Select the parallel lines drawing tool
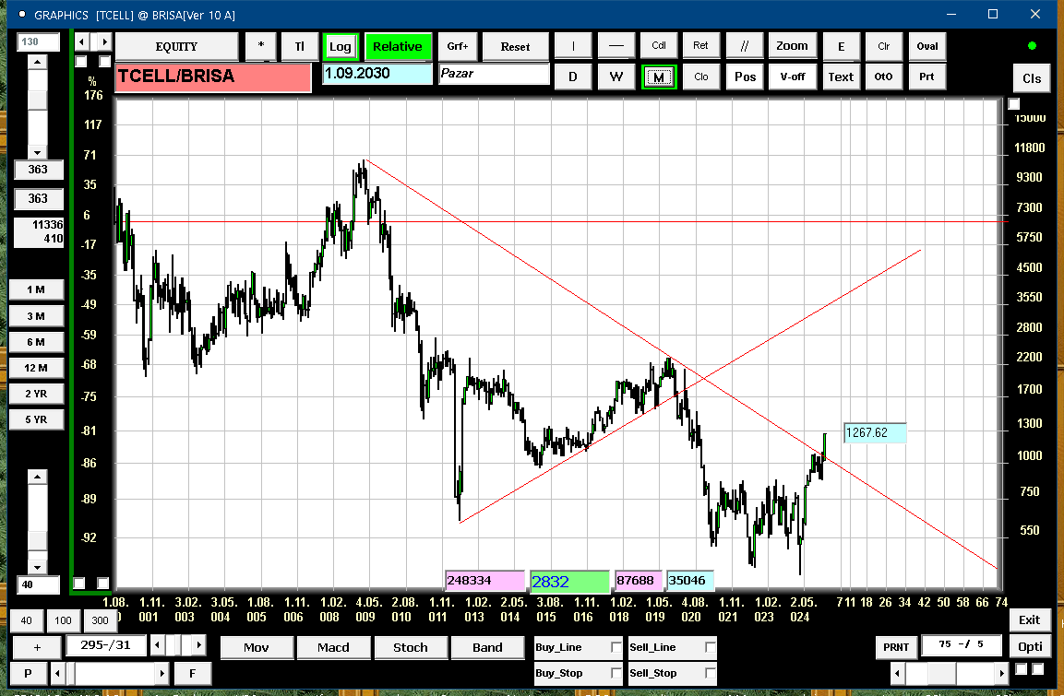The image size is (1064, 696). (745, 46)
